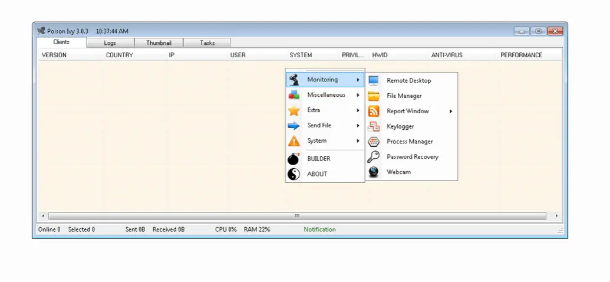Select Webcam from the submenu
Image resolution: width=610 pixels, height=282 pixels.
[411, 172]
